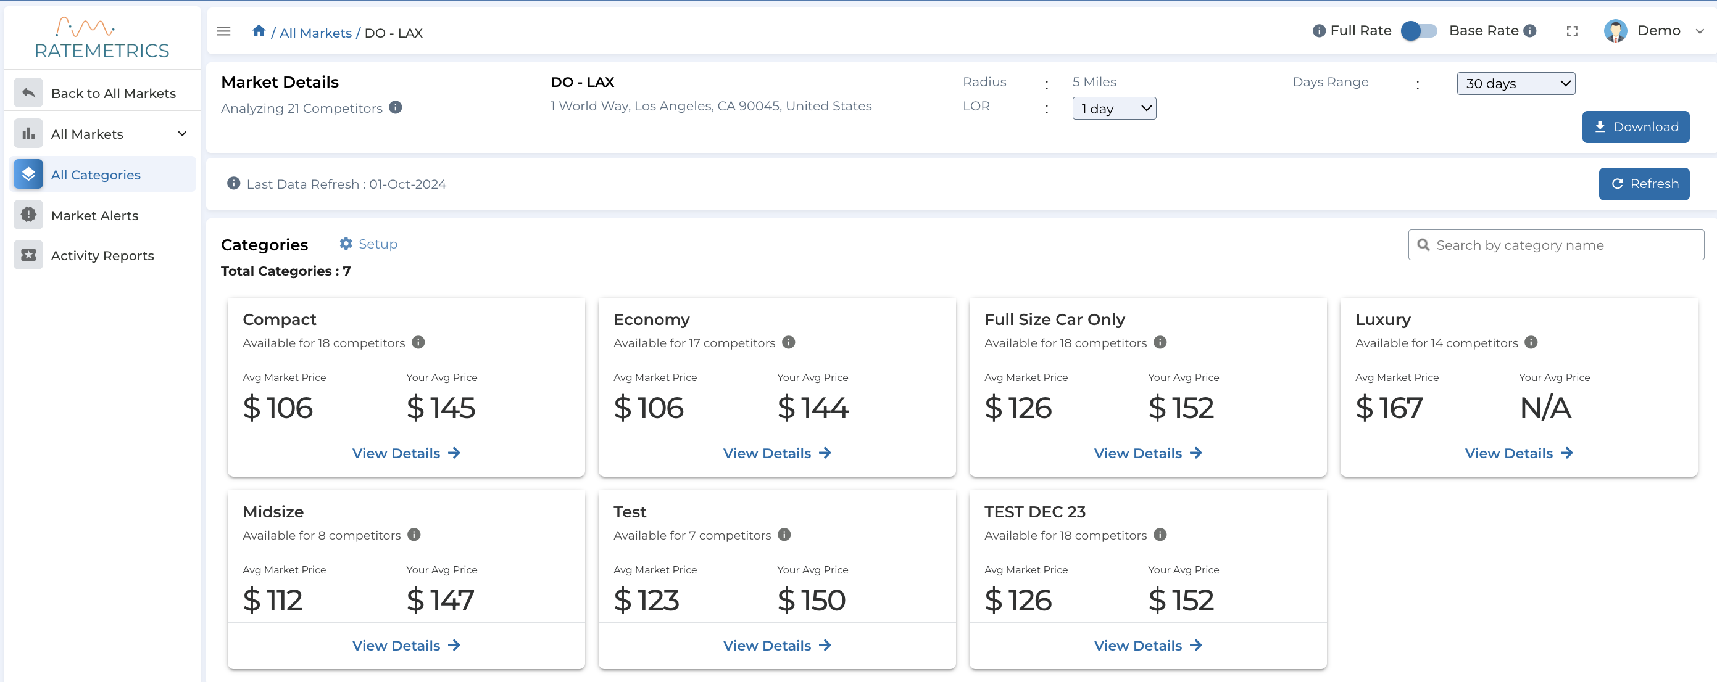Open the LOR 1 day dropdown
Image resolution: width=1717 pixels, height=682 pixels.
1113,109
